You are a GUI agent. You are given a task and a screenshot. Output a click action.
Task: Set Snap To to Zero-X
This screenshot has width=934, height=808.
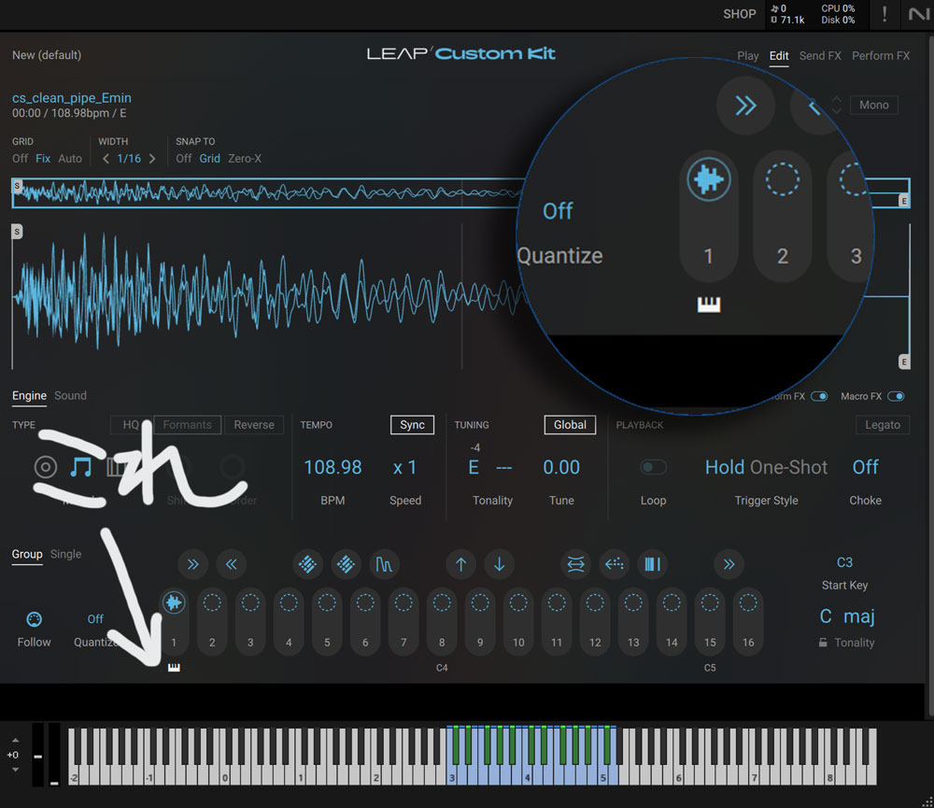click(x=244, y=159)
